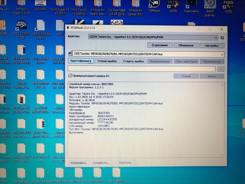This screenshot has height=184, width=245.
Task: Click the browse file ellipsis button
Action: [x=221, y=69]
